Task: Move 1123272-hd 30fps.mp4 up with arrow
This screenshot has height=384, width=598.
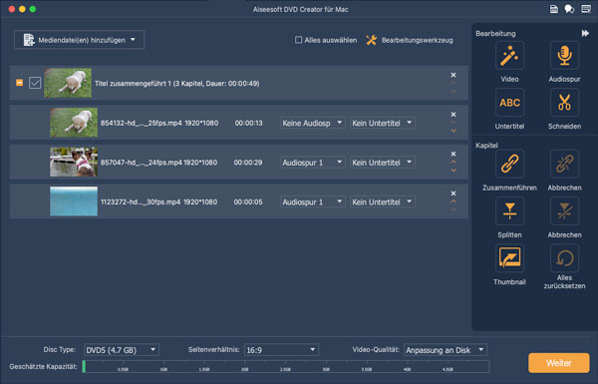Action: [x=453, y=201]
